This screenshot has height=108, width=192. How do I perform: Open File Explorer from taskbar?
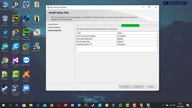click(x=31, y=105)
